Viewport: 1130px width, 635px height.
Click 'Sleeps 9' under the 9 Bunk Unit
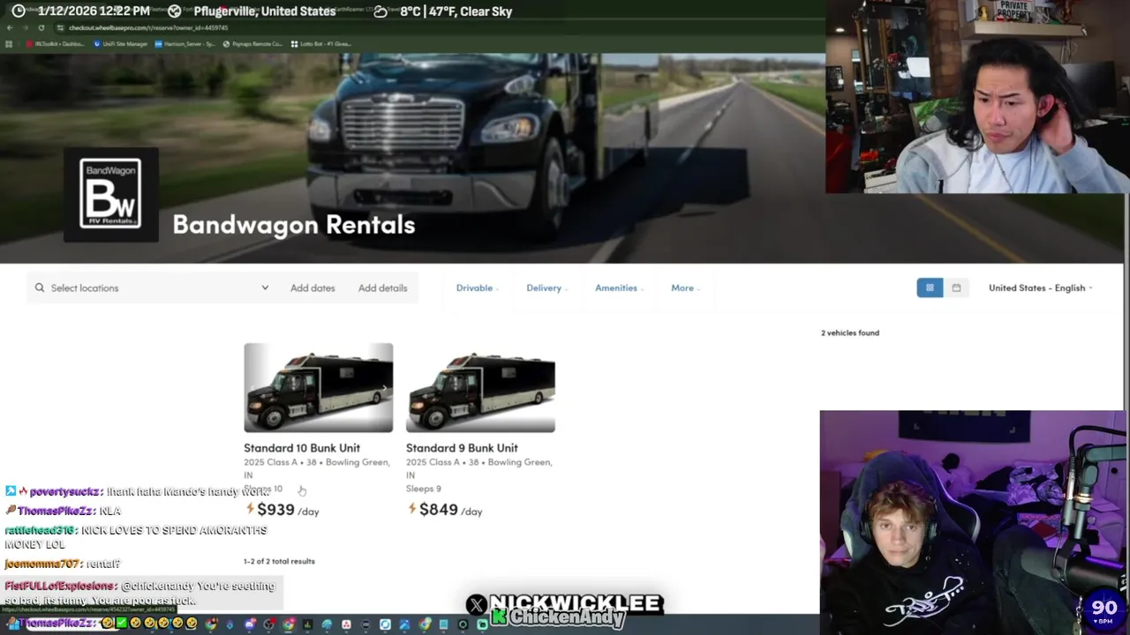(423, 489)
